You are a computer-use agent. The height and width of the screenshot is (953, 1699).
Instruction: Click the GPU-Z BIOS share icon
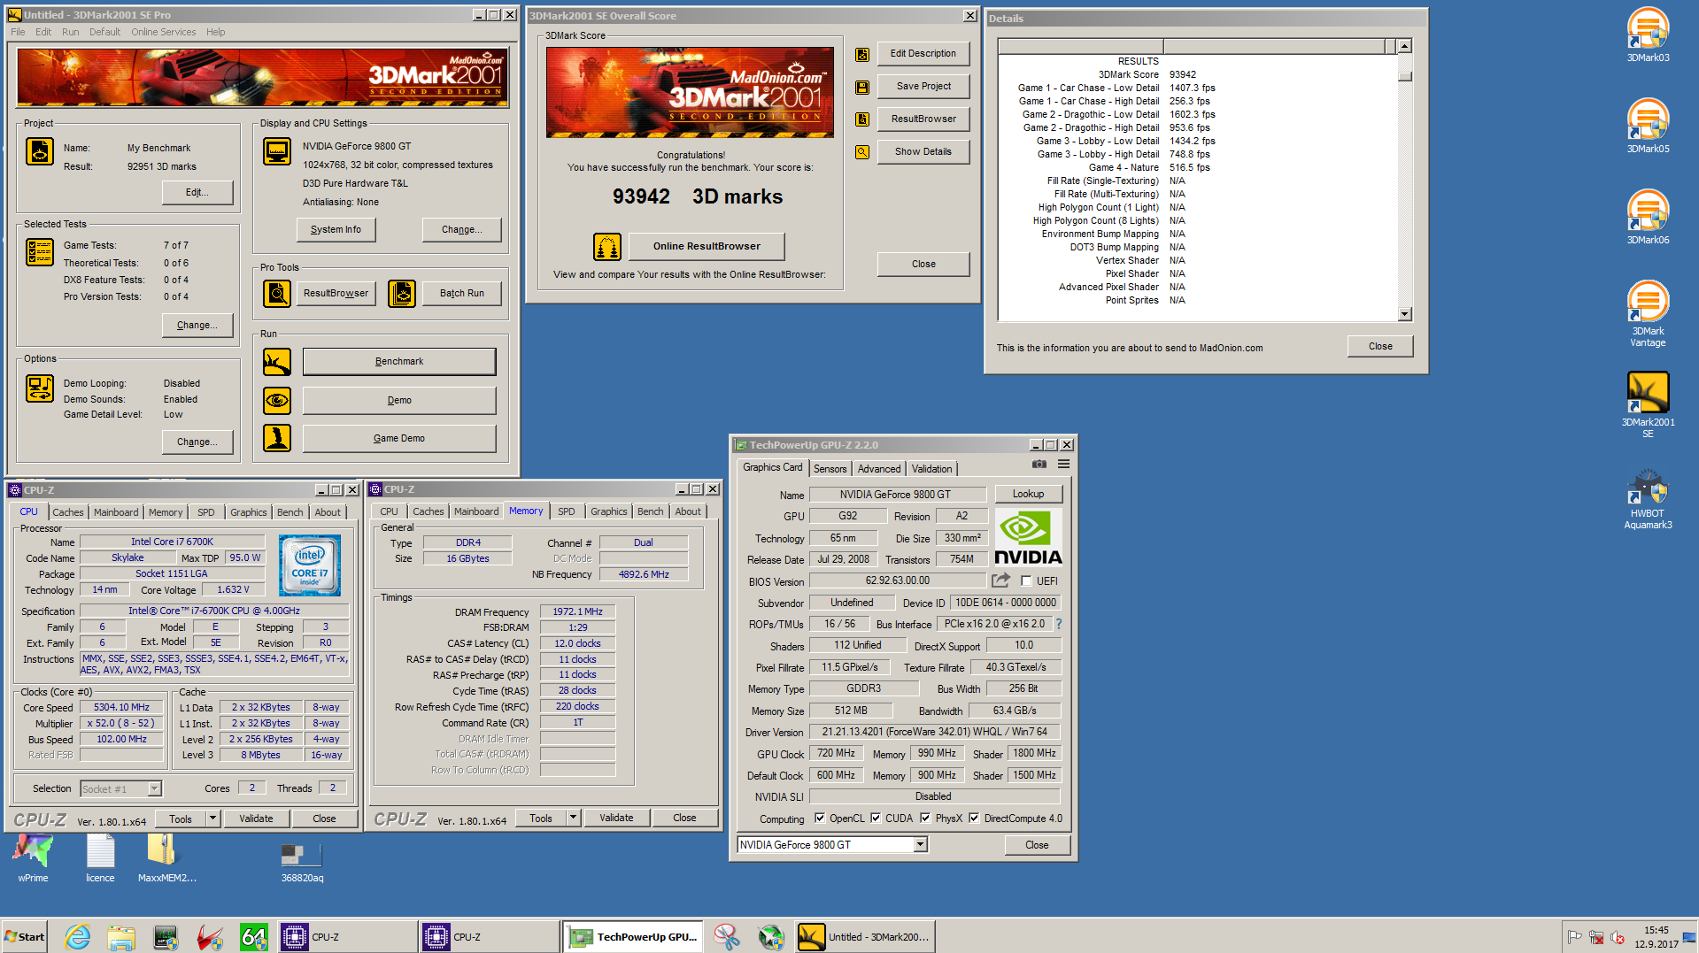pyautogui.click(x=1000, y=581)
